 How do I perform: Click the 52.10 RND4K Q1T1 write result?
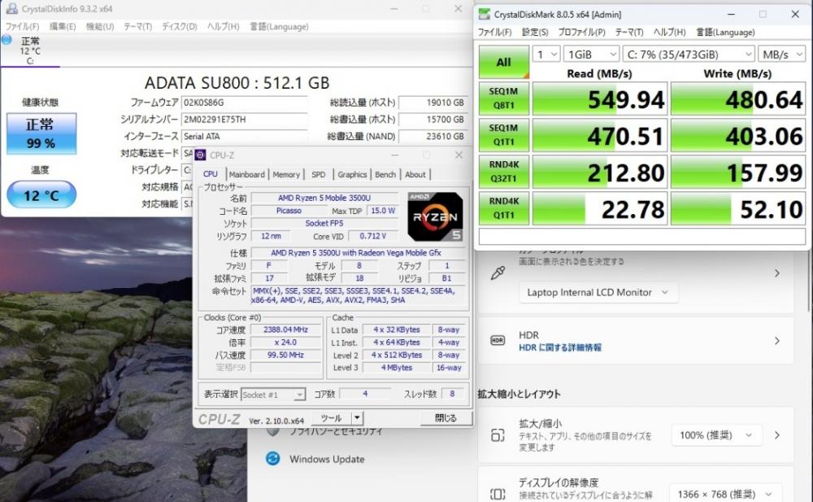[738, 208]
